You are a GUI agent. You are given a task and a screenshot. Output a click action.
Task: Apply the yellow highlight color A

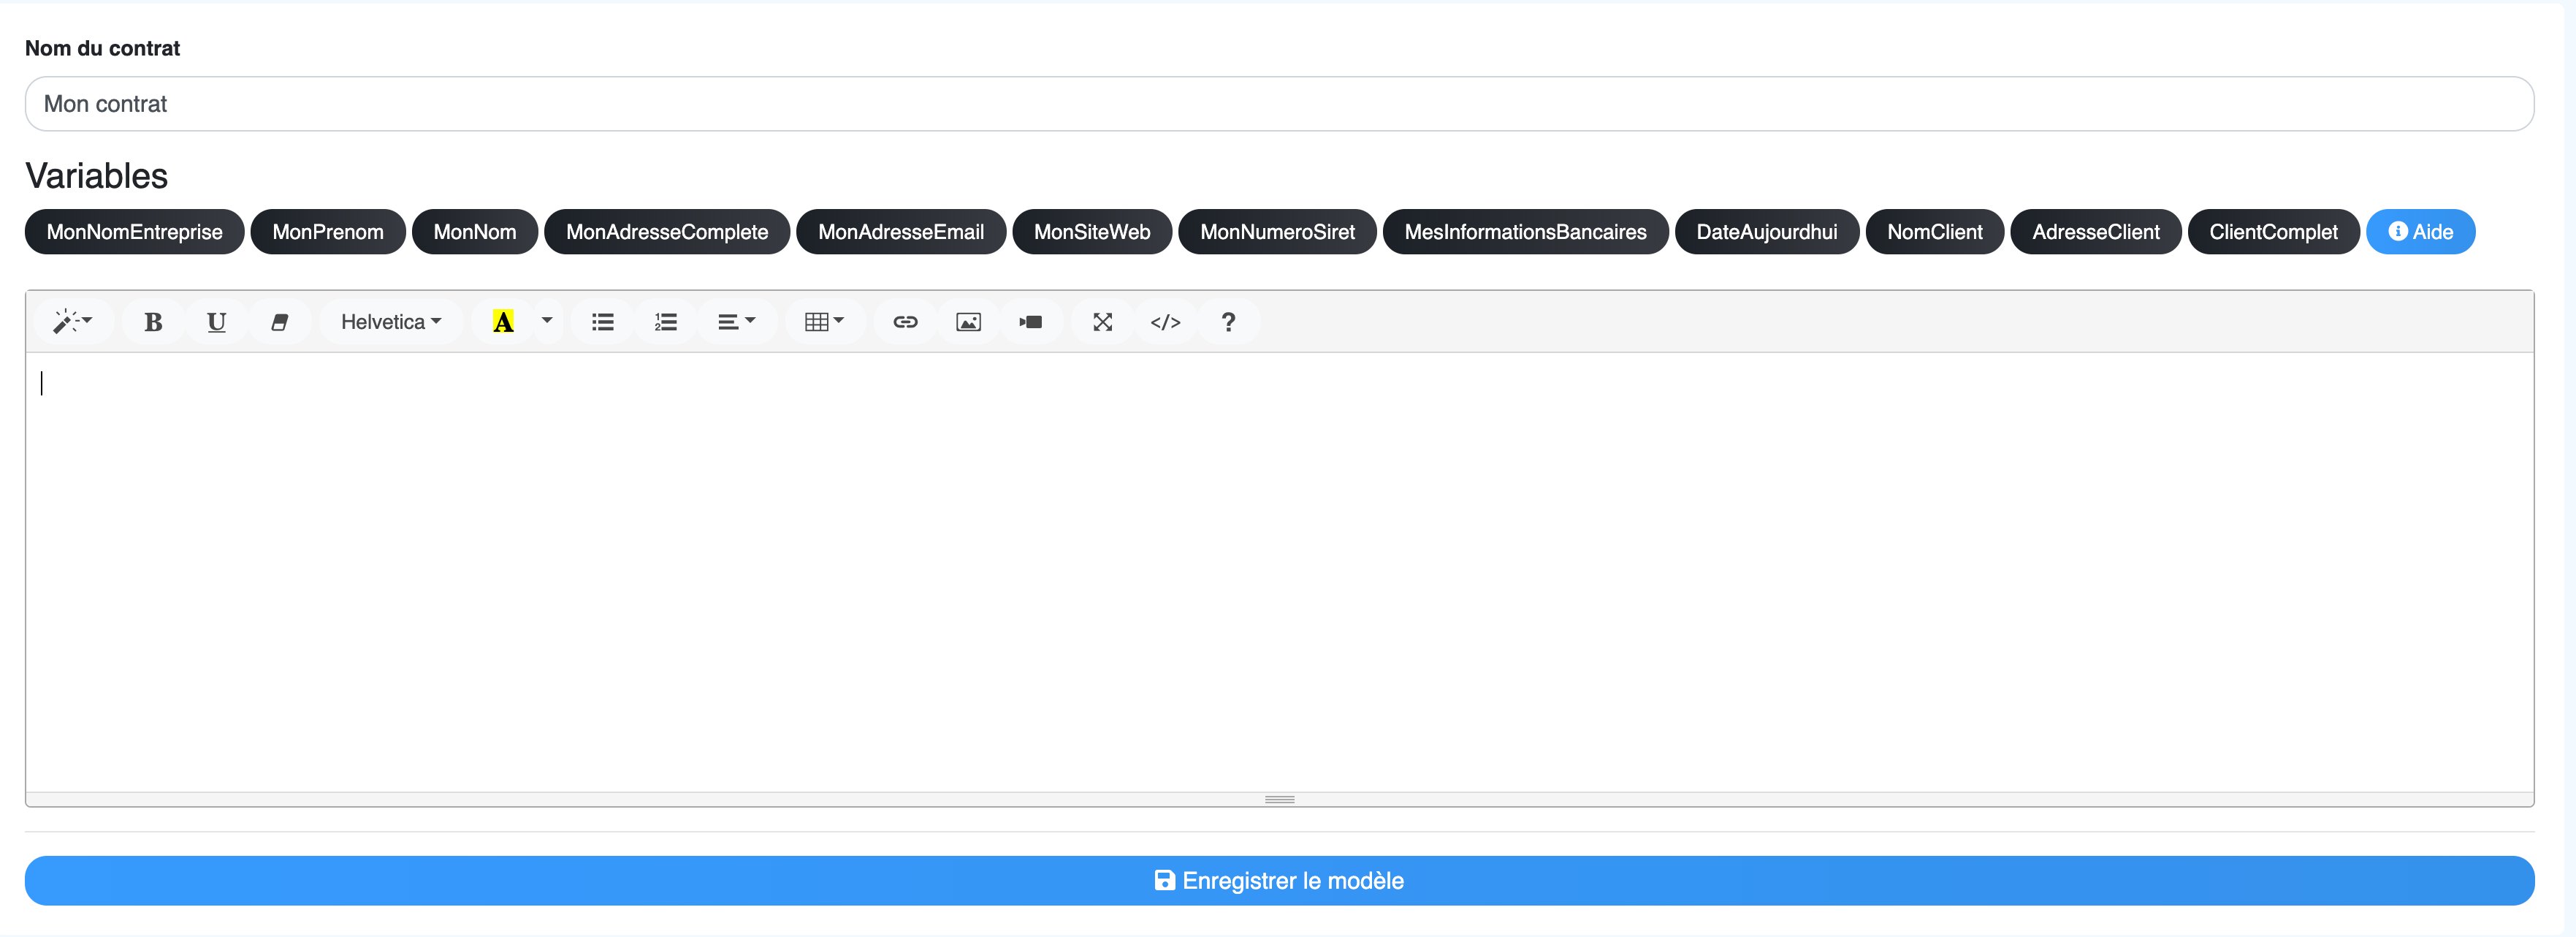(x=503, y=322)
